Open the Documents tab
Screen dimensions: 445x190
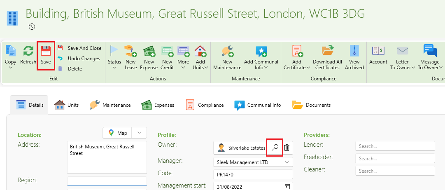point(311,105)
